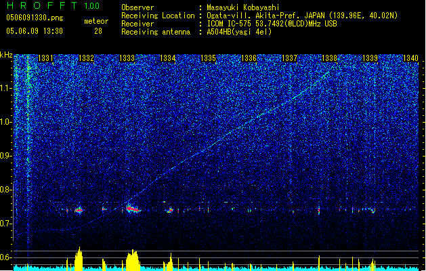The height and width of the screenshot is (271, 426).
Task: Click time marker 1333
Action: (127, 58)
